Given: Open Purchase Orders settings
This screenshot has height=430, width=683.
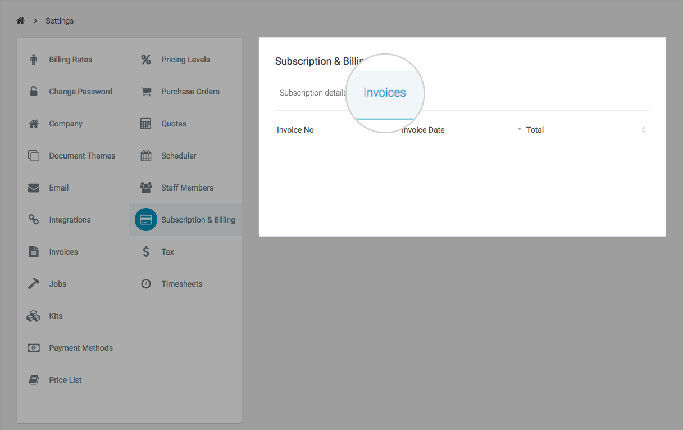Looking at the screenshot, I should click(190, 92).
